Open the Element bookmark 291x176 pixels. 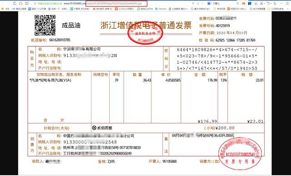161,9
